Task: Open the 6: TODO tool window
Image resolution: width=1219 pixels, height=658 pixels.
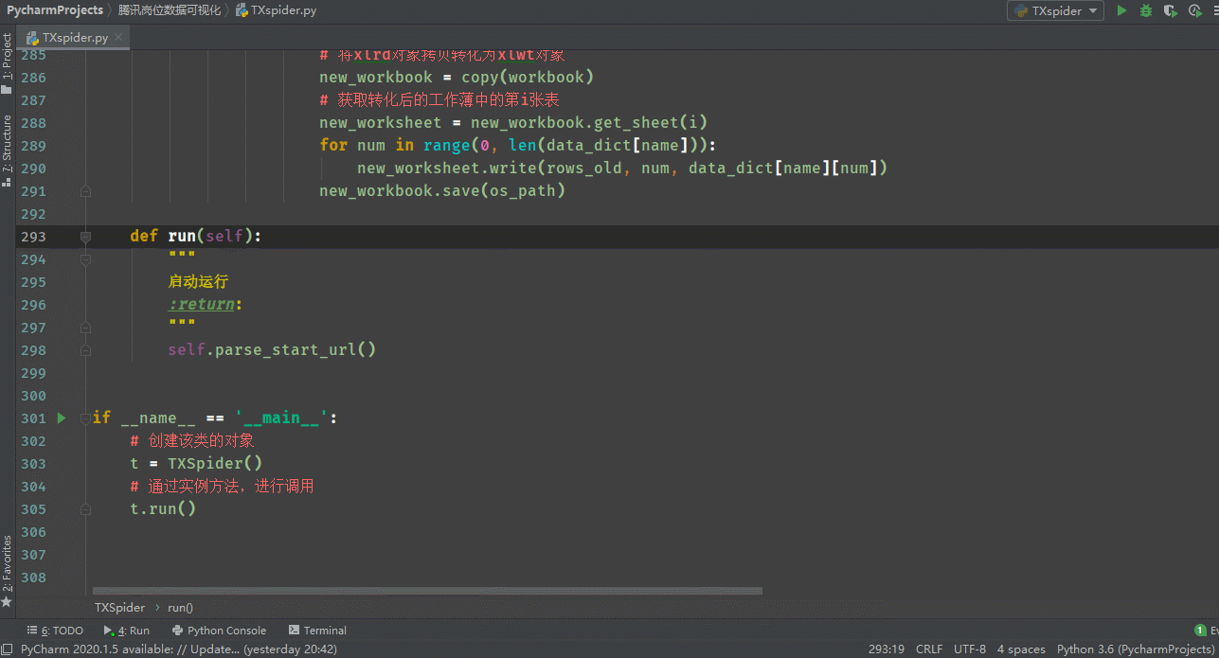Action: coord(55,631)
